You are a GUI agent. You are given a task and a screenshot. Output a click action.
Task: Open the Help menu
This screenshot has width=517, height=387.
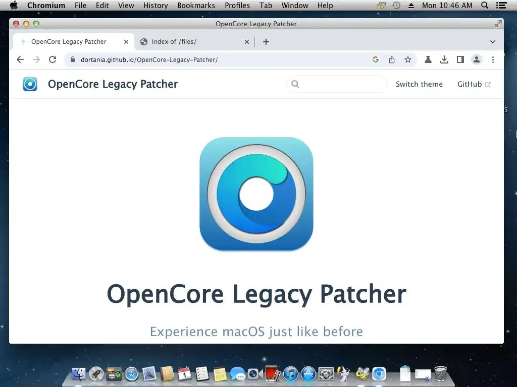pyautogui.click(x=325, y=5)
